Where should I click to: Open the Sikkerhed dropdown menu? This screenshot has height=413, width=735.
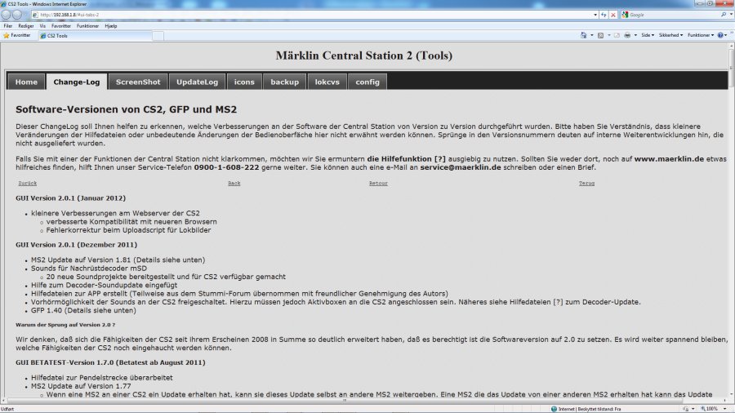[x=670, y=35]
